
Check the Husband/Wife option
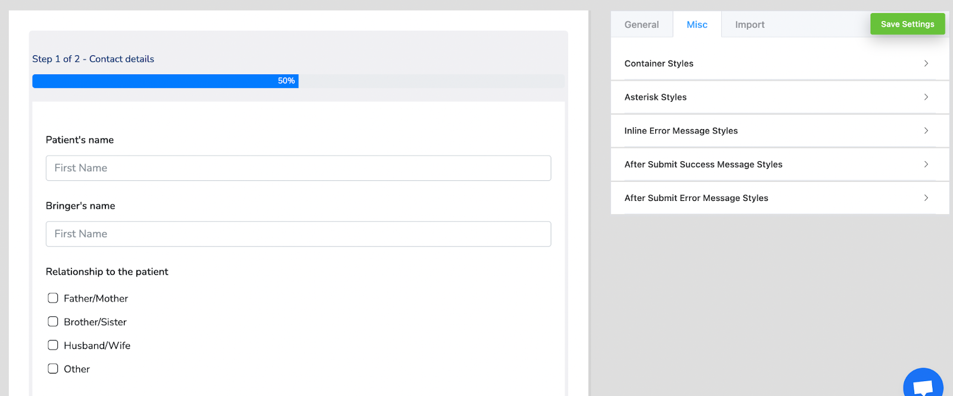pos(53,345)
